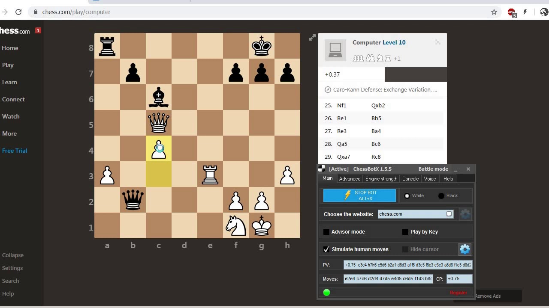This screenshot has height=308, width=549.
Task: Click the website settings gear in ChessBotX
Action: coord(465,214)
